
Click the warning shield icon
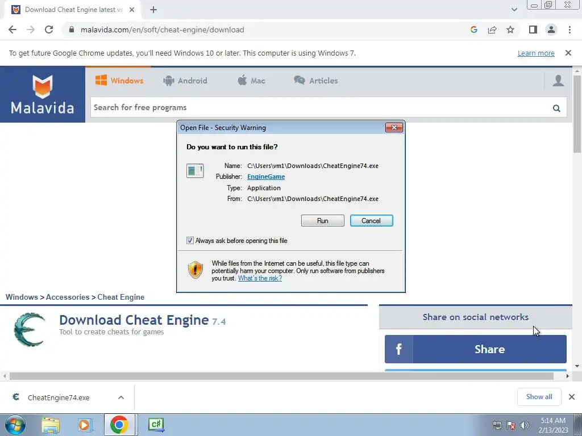196,270
